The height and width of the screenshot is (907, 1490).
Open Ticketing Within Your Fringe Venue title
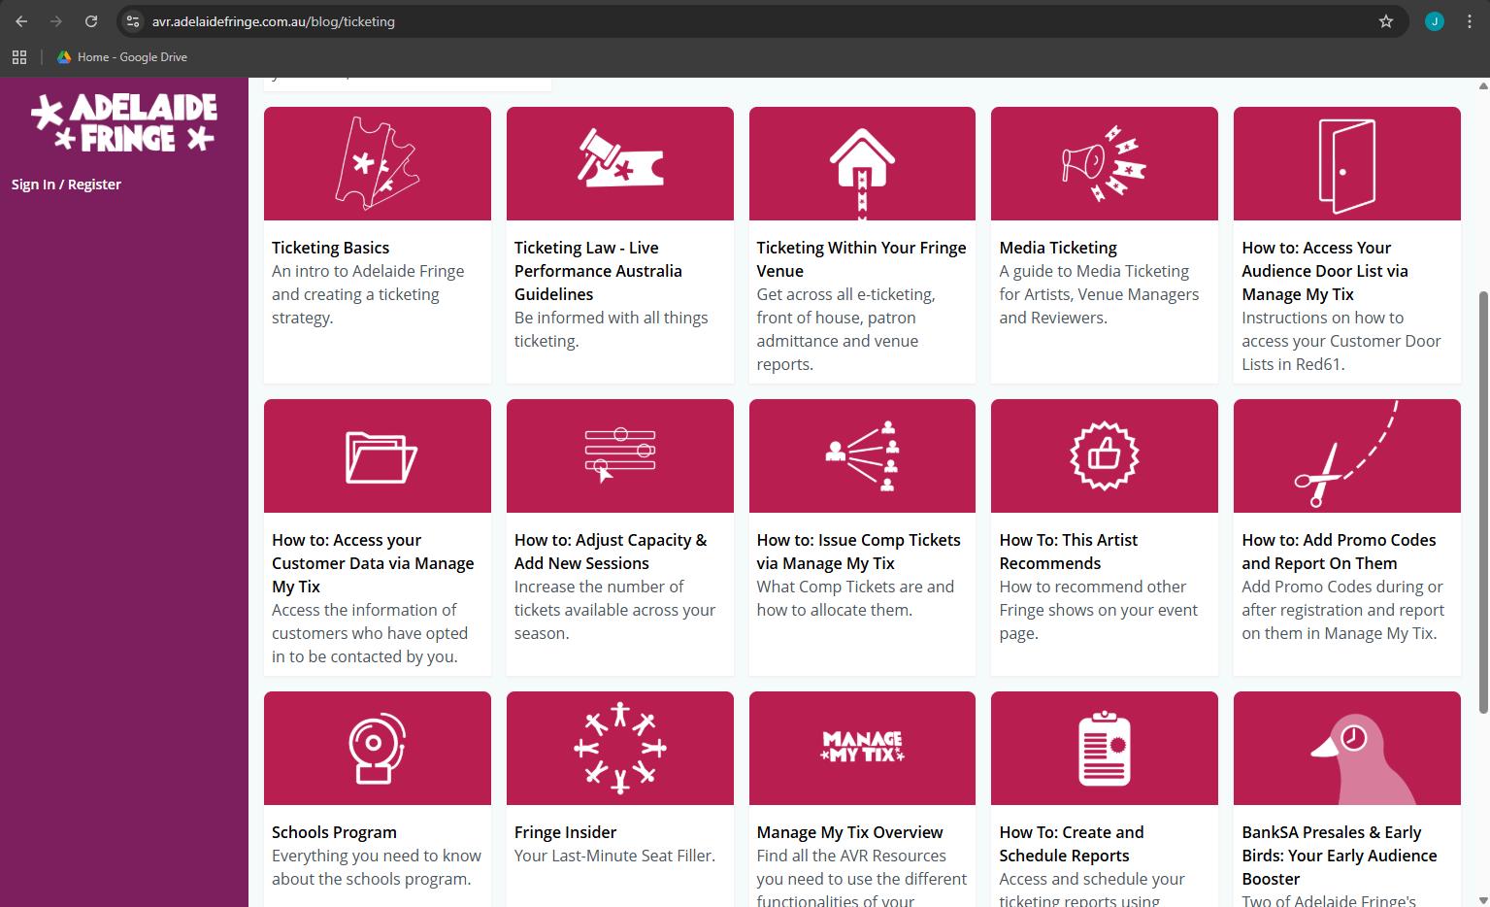tap(861, 259)
